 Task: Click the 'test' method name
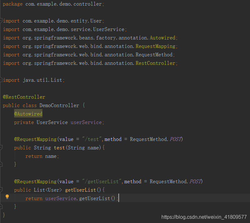[x=59, y=148]
